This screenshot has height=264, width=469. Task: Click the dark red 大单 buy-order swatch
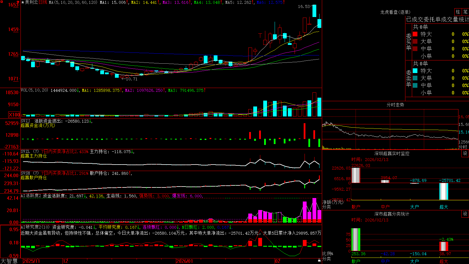tap(415, 41)
